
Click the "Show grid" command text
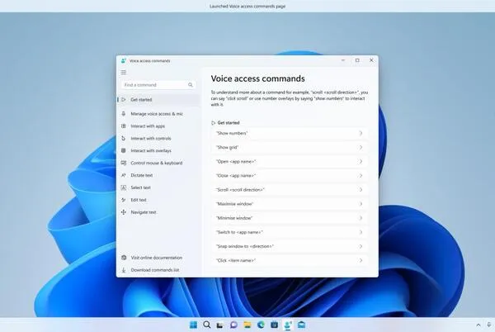coord(228,148)
